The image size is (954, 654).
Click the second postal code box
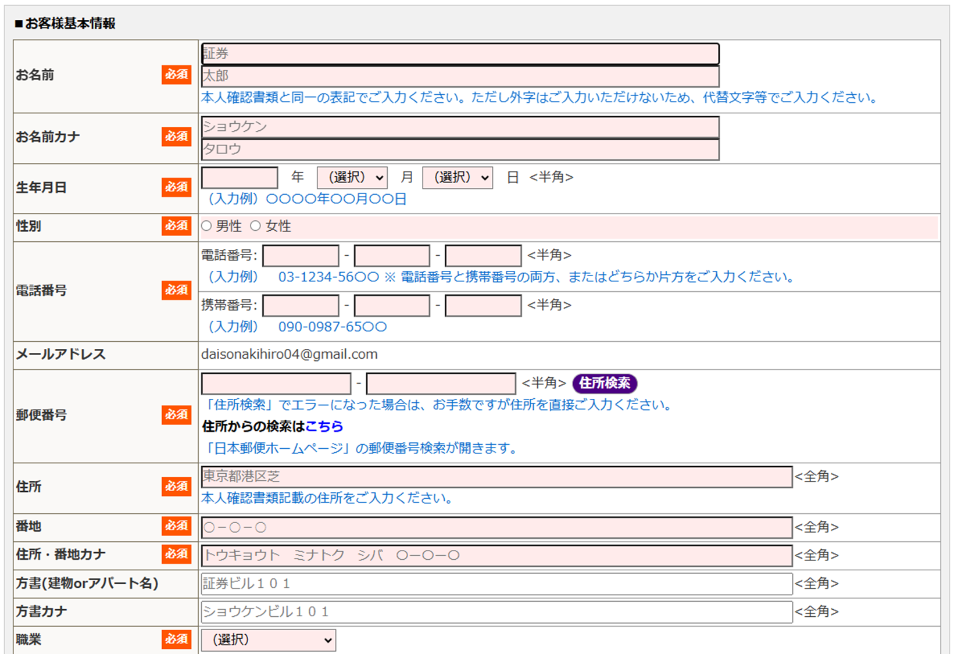pos(441,384)
